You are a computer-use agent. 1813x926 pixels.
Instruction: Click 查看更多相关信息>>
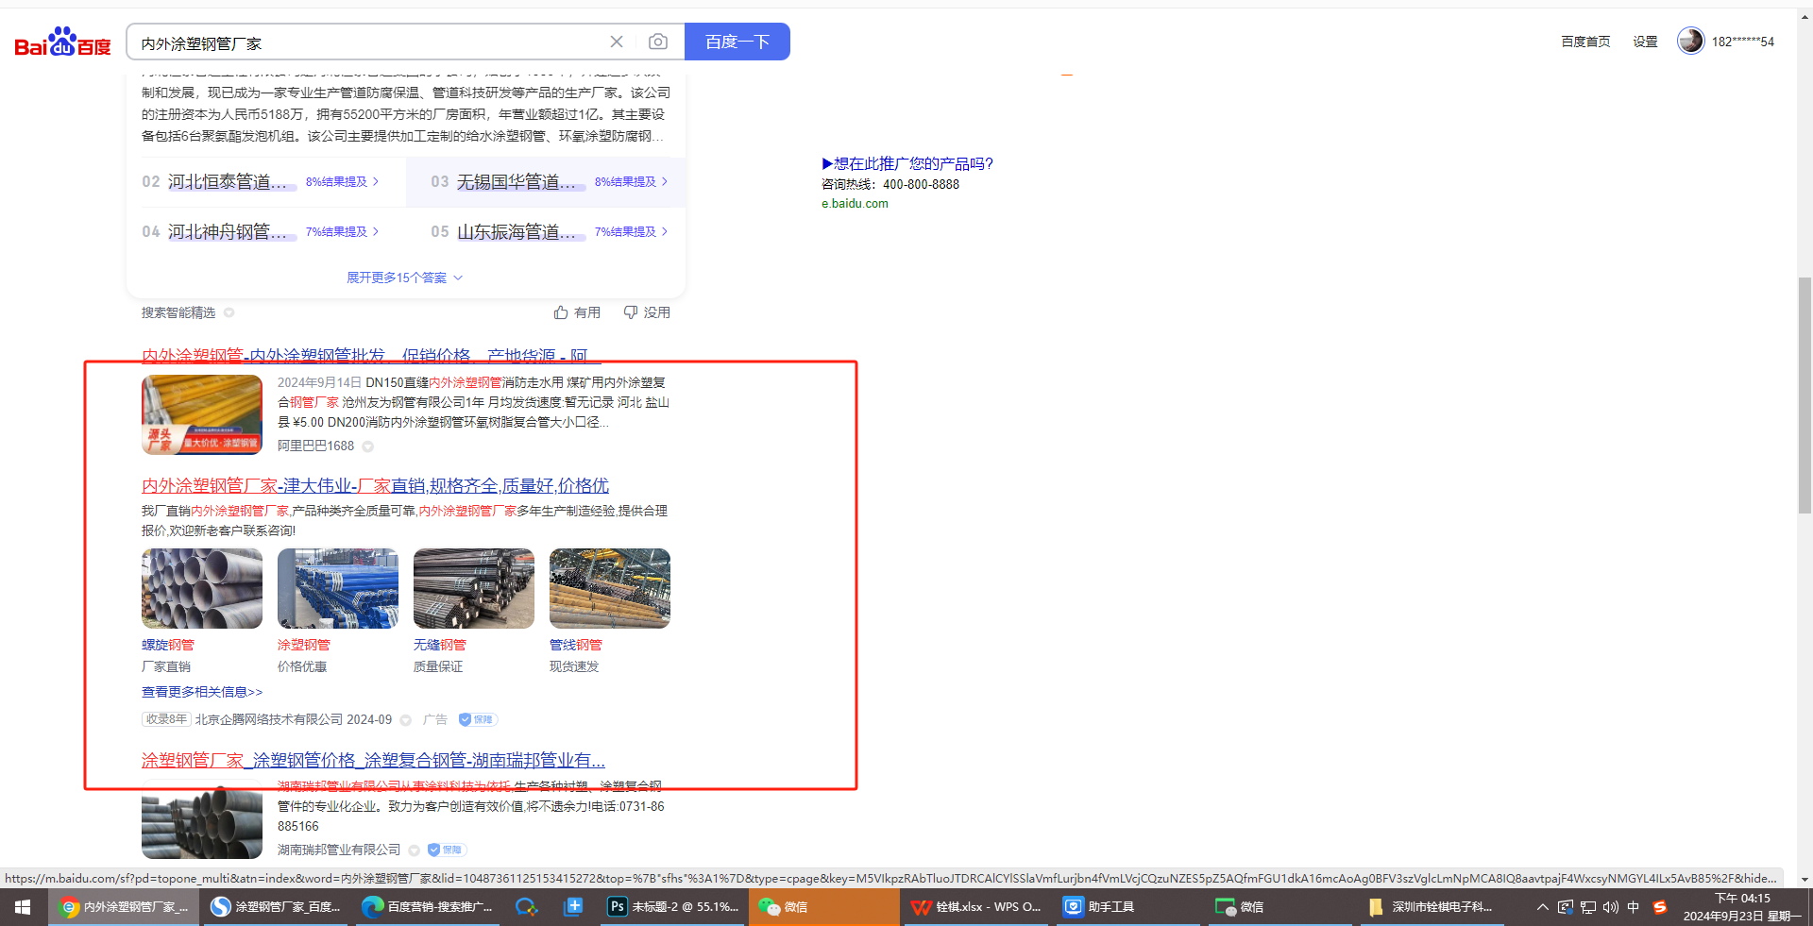click(202, 692)
